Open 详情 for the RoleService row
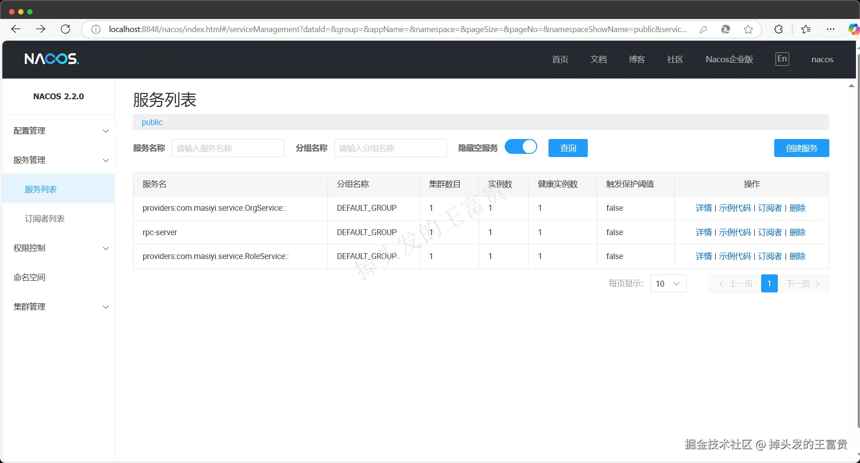The image size is (860, 463). (704, 256)
